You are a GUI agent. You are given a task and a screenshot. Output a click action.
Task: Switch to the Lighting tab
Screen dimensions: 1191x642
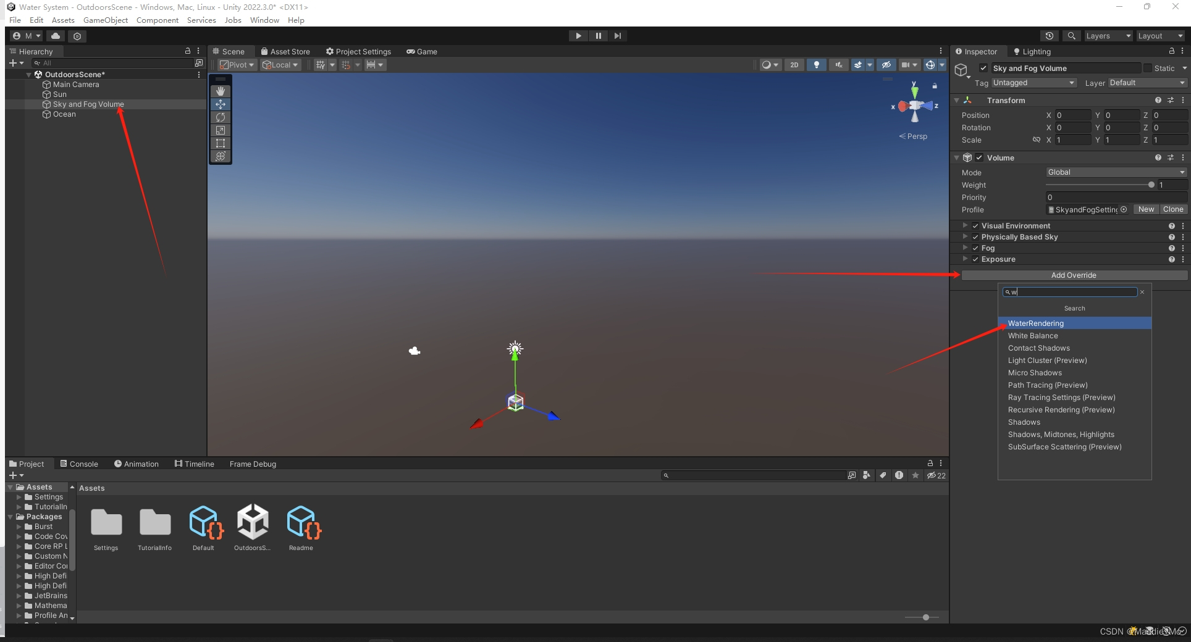pos(1032,52)
